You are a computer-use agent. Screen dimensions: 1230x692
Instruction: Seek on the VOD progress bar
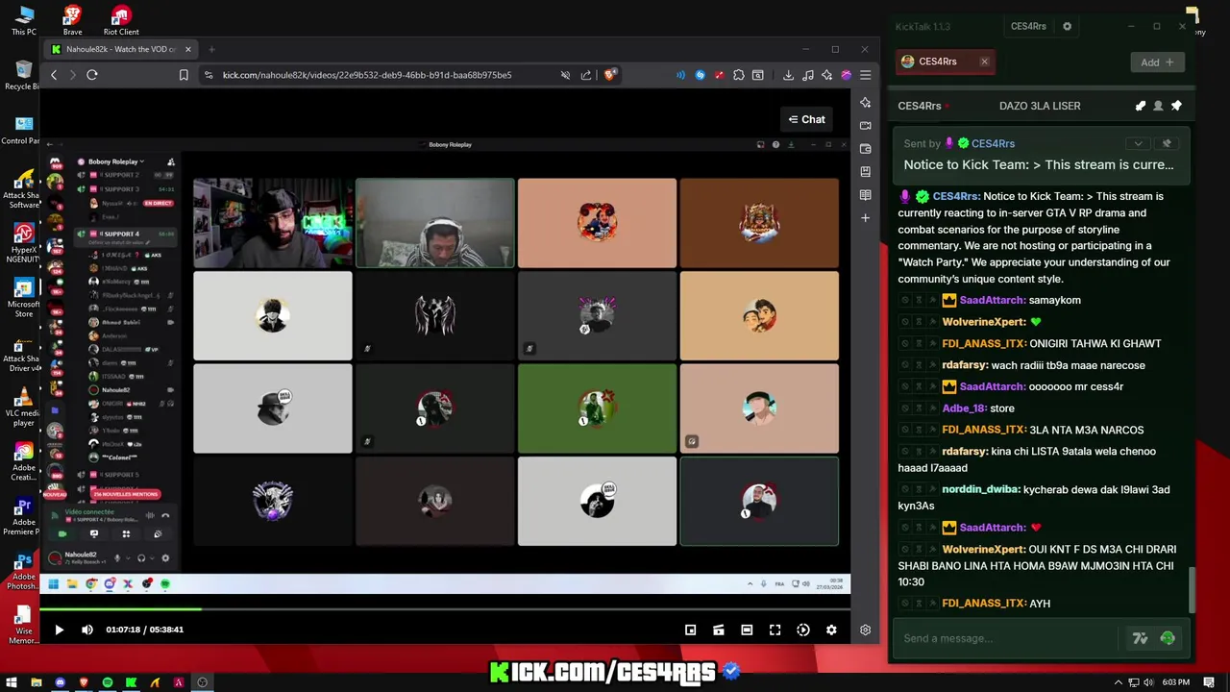[x=445, y=608]
